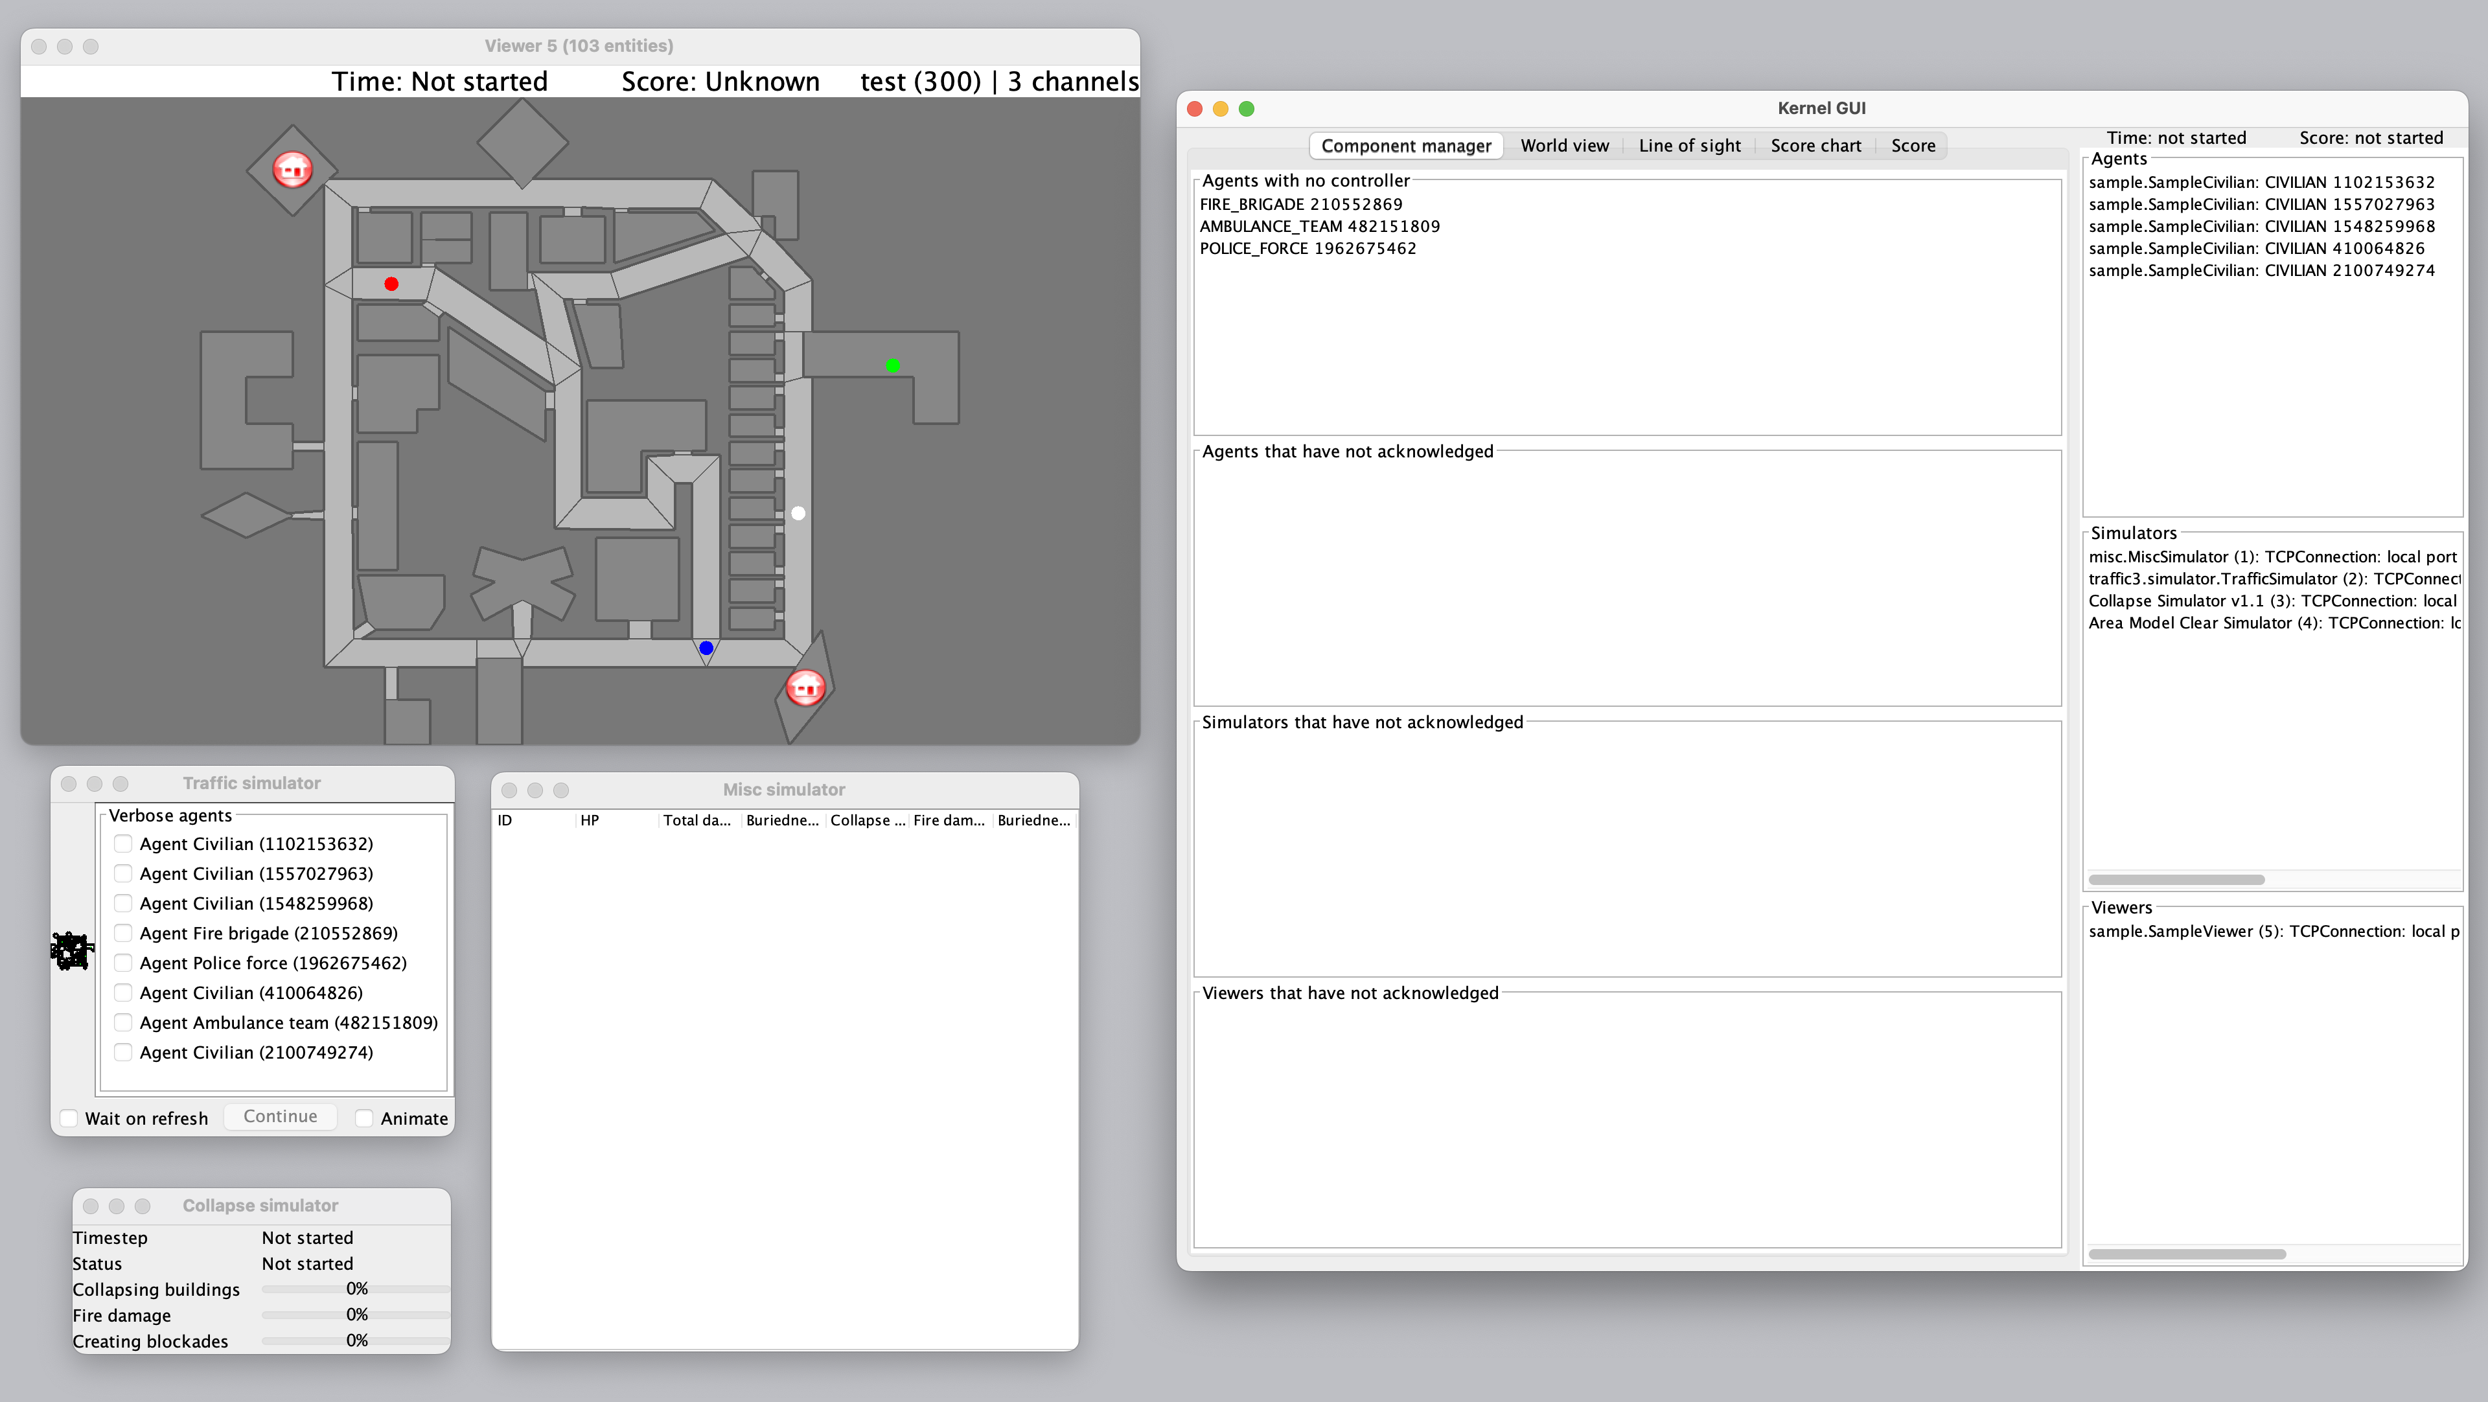
Task: Click the ID column header in Misc simulator
Action: point(534,820)
